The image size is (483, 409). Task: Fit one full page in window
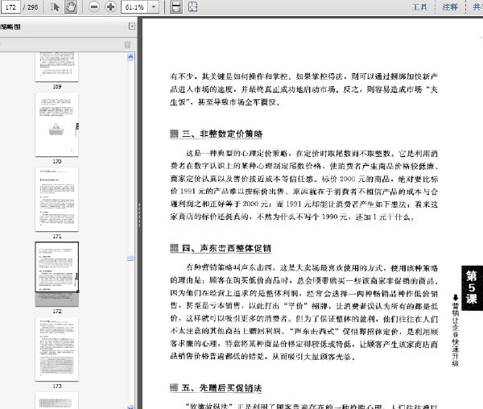coord(192,6)
